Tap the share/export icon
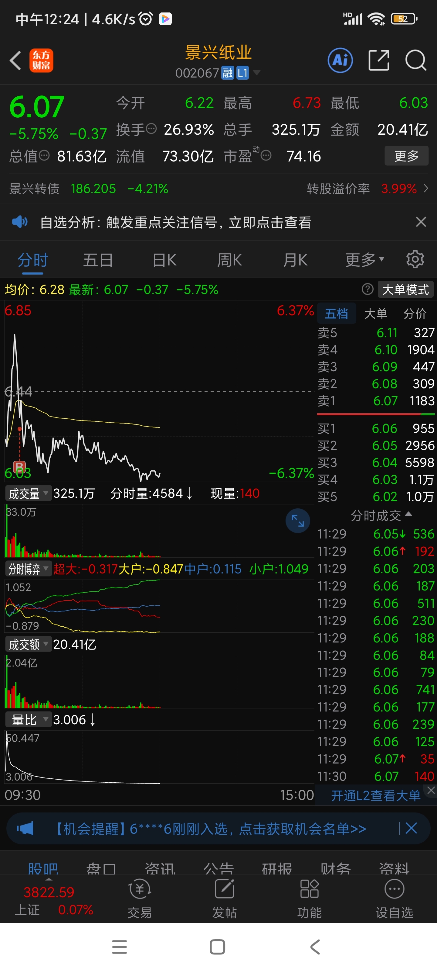Image resolution: width=437 pixels, height=973 pixels. point(378,61)
